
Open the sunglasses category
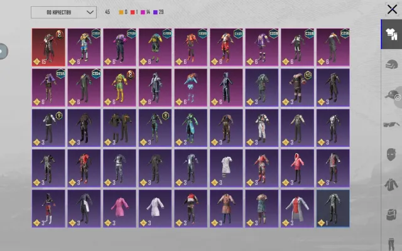pyautogui.click(x=391, y=124)
